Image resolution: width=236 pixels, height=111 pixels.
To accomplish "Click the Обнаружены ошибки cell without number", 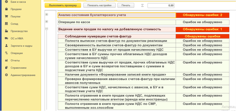I will (x=202, y=36).
